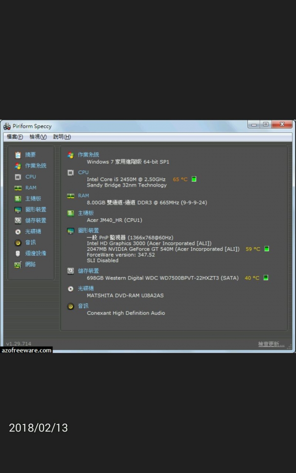Click the drive icon beside 儲存裝置 heading
The width and height of the screenshot is (296, 473).
[71, 271]
